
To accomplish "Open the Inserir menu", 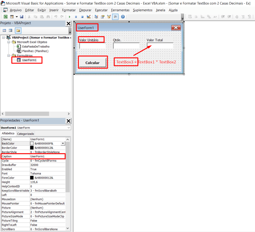I will click(x=54, y=10).
